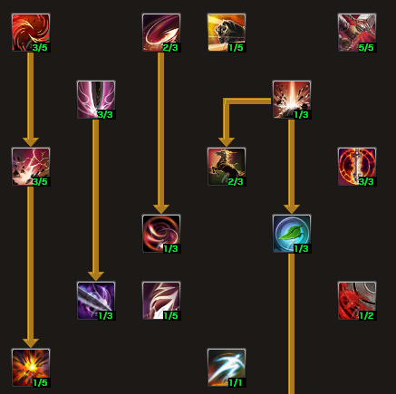Click the 1/2 point counter label

[x=366, y=315]
